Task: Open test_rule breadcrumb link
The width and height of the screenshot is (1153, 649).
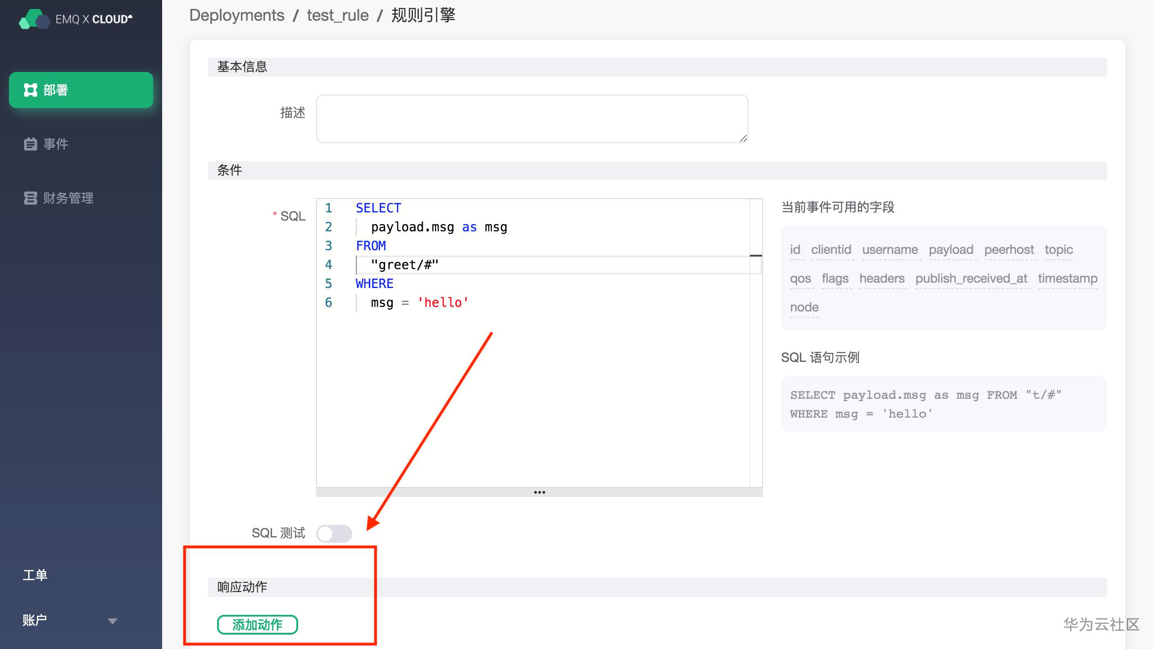Action: pos(337,15)
